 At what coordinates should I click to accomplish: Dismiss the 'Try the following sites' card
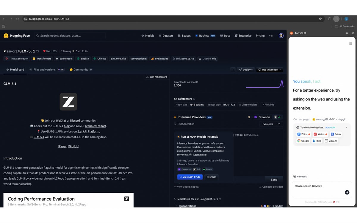pyautogui.click(x=347, y=127)
